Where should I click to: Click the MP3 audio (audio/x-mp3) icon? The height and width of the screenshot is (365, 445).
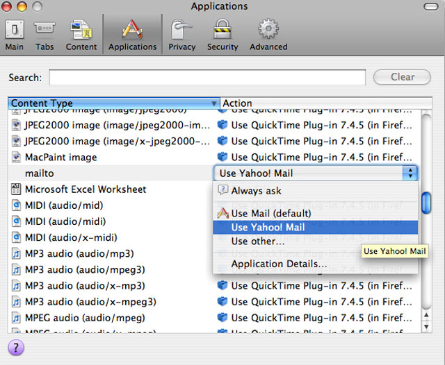coord(16,286)
